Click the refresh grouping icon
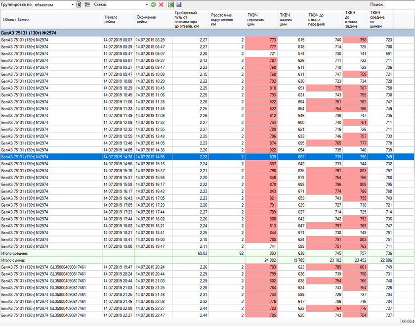 pyautogui.click(x=79, y=4)
